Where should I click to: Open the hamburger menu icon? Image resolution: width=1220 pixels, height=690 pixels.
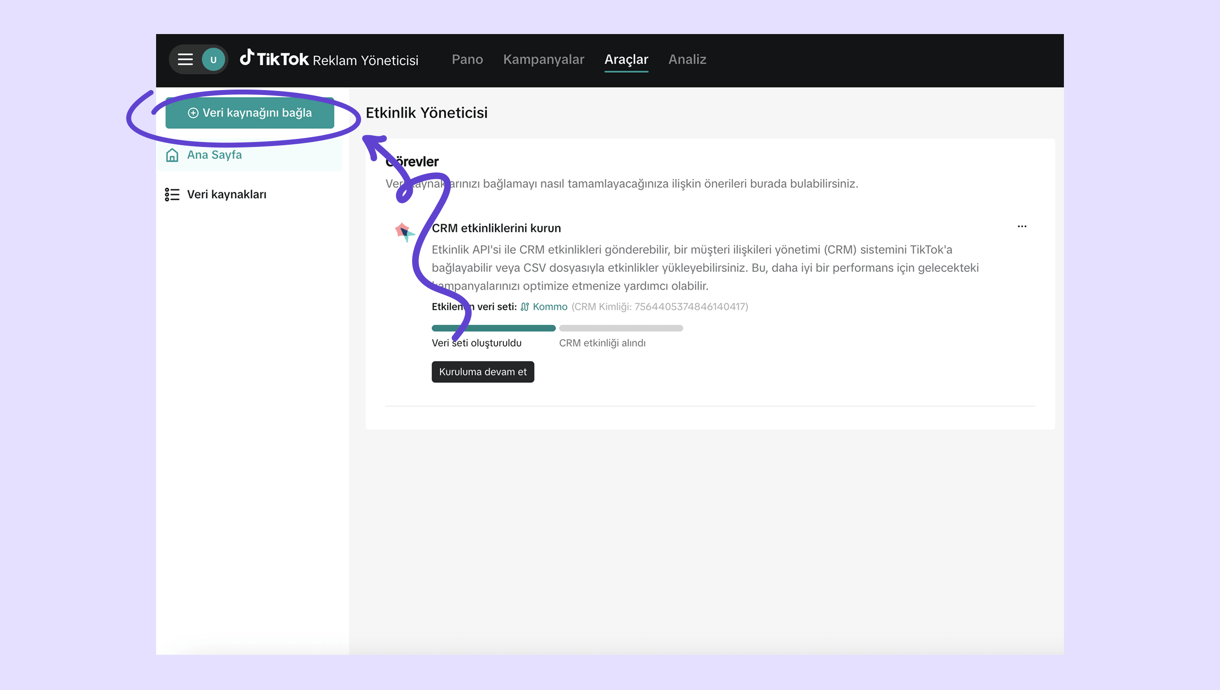coord(185,60)
